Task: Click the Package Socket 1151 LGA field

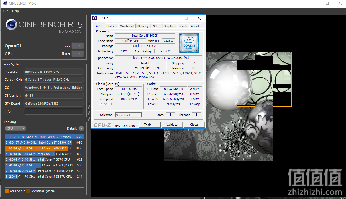Action: tap(145, 46)
